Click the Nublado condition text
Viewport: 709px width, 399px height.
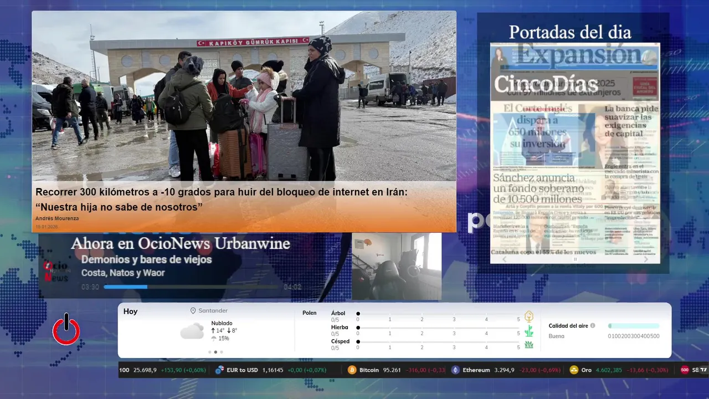222,323
